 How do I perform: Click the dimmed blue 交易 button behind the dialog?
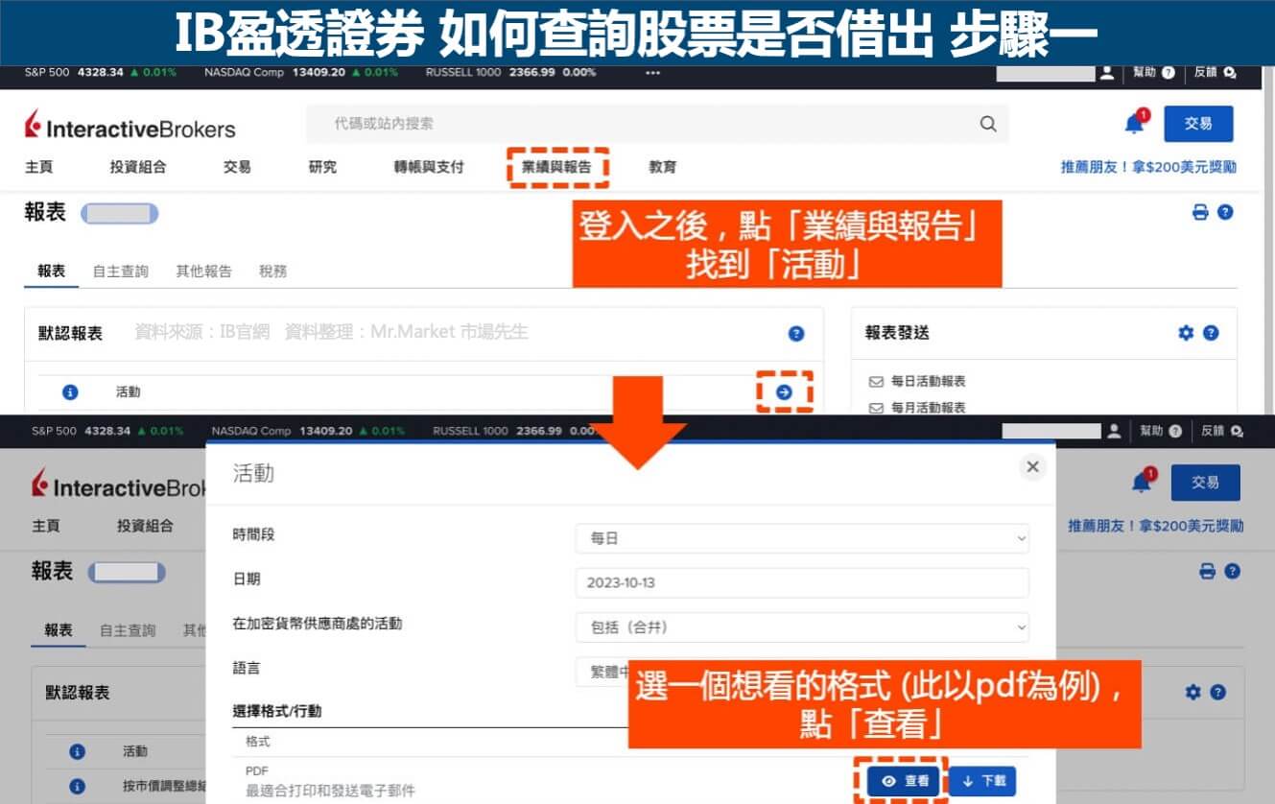(x=1205, y=483)
